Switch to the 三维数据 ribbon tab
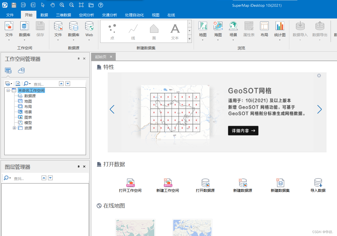The width and height of the screenshot is (337, 236). coord(63,15)
